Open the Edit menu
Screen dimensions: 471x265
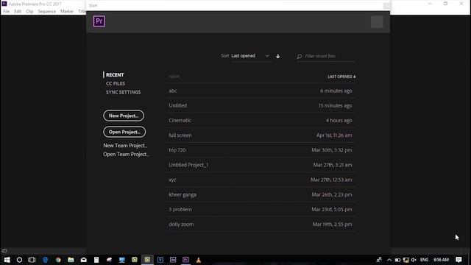click(18, 11)
